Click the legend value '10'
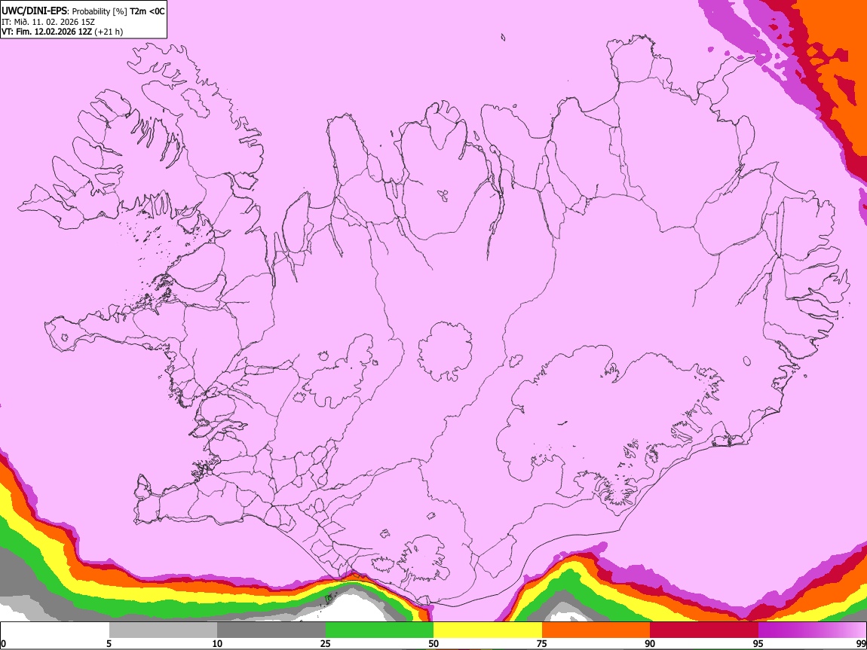 (217, 643)
